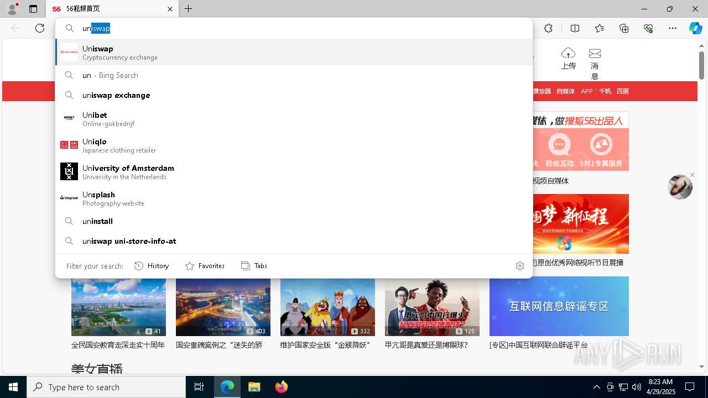Open Task View on taskbar
This screenshot has height=398, width=708.
(199, 387)
